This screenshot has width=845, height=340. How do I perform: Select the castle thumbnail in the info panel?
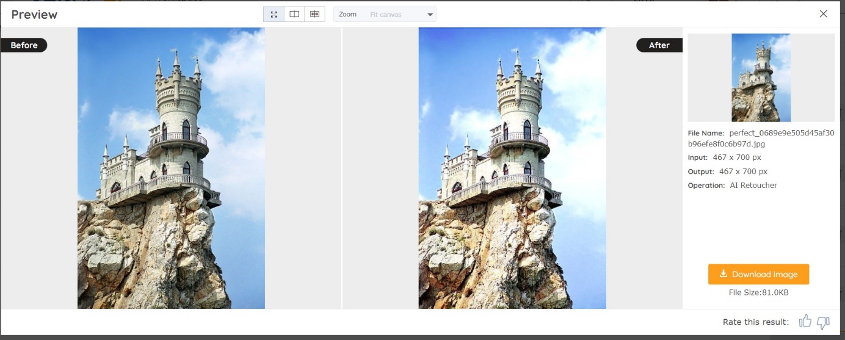click(x=761, y=78)
